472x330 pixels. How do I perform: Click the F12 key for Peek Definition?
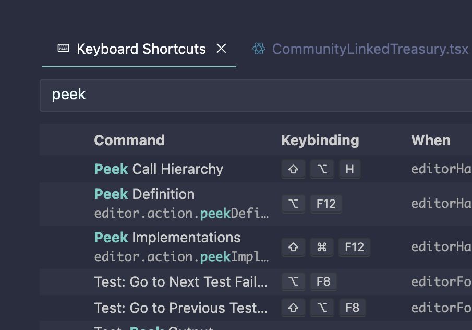pos(326,204)
